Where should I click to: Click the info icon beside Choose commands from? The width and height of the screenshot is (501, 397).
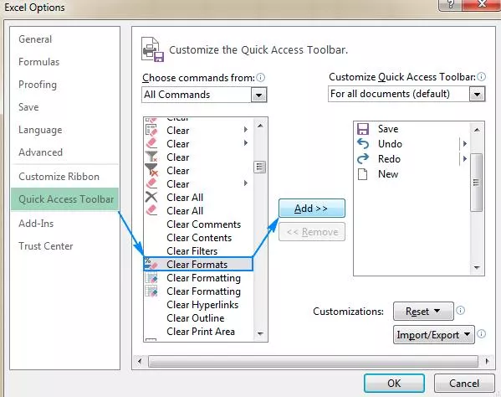coord(261,77)
